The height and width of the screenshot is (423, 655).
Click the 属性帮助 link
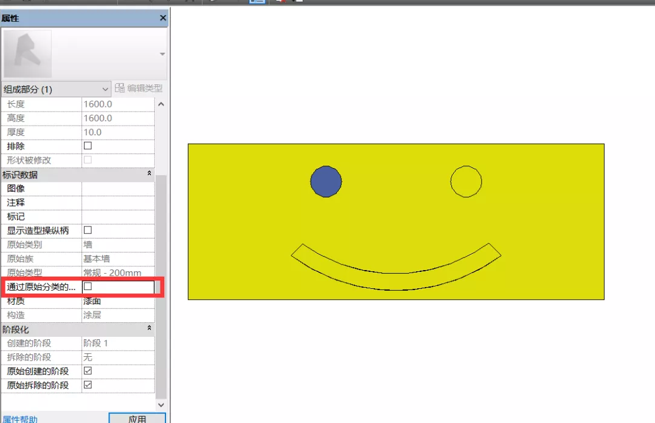pos(19,419)
